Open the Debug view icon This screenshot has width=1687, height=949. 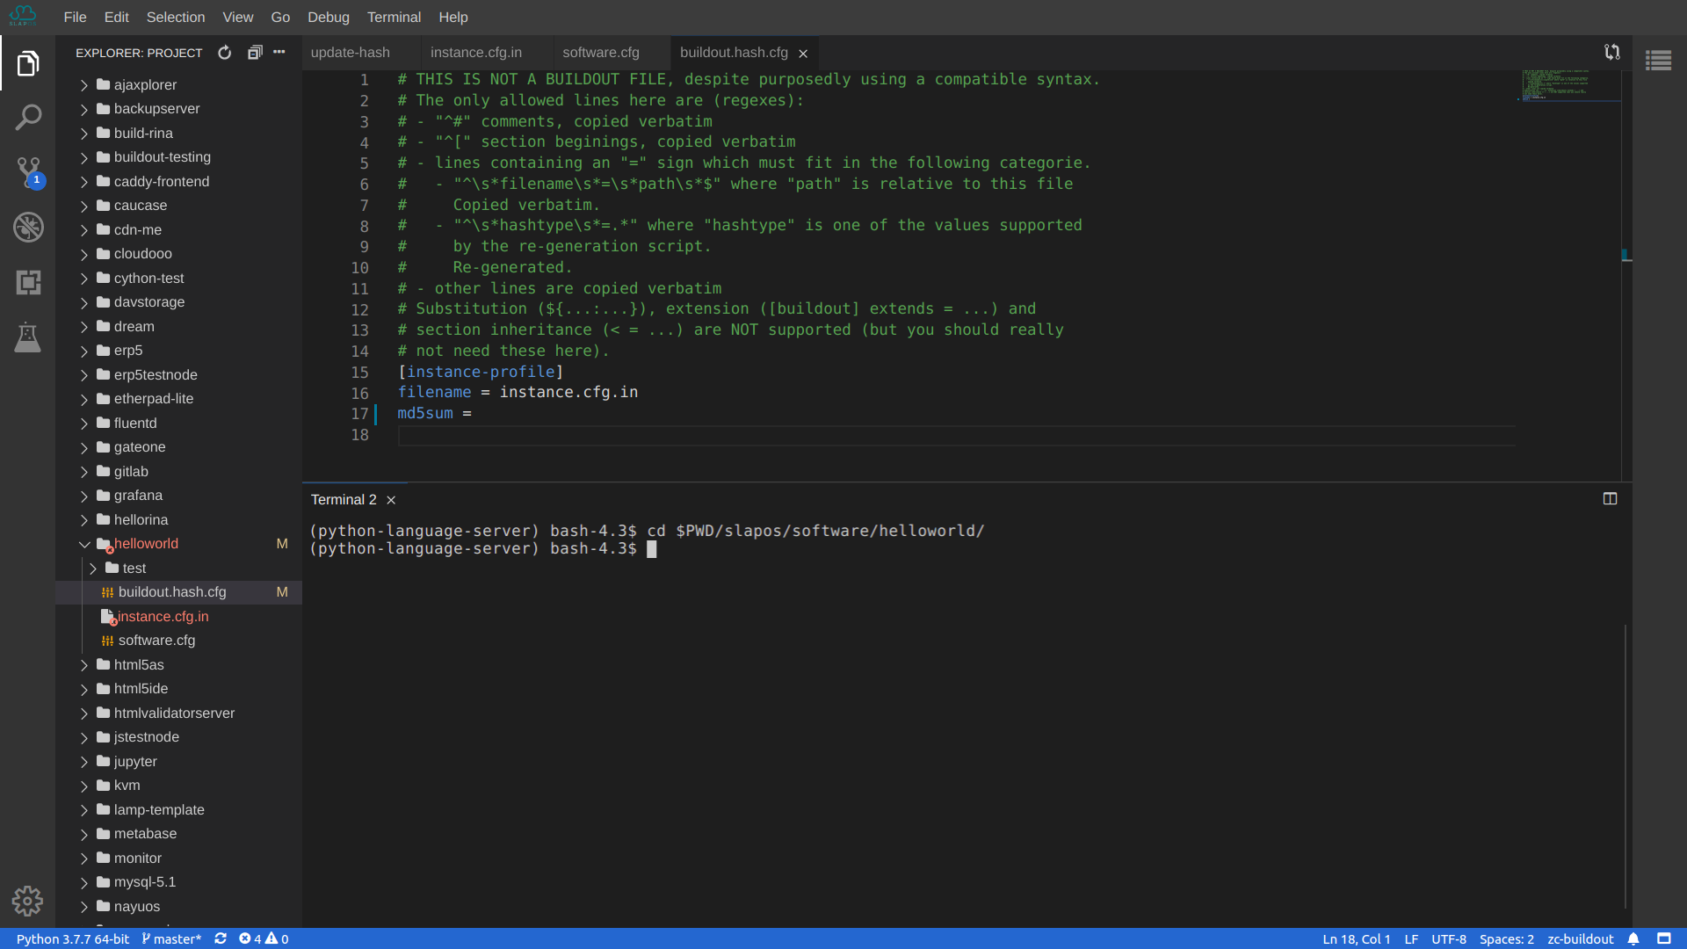pyautogui.click(x=28, y=228)
